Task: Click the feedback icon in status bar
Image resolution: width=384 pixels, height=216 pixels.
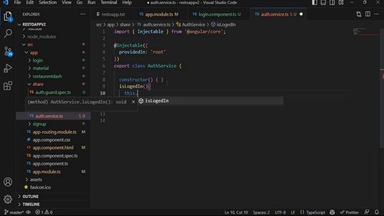Action: [367, 212]
